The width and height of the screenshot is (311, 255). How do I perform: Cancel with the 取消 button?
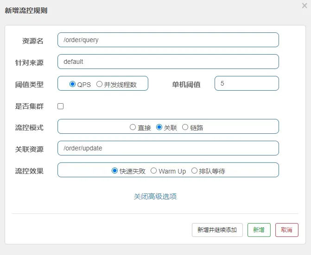click(287, 230)
